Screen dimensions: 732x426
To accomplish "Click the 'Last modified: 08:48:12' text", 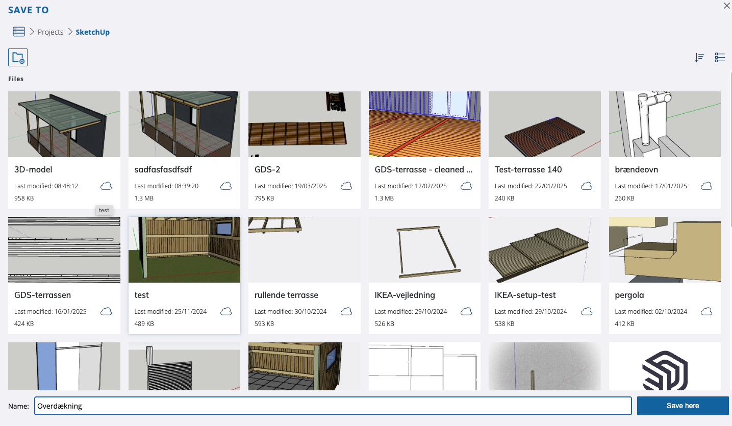I will point(46,186).
